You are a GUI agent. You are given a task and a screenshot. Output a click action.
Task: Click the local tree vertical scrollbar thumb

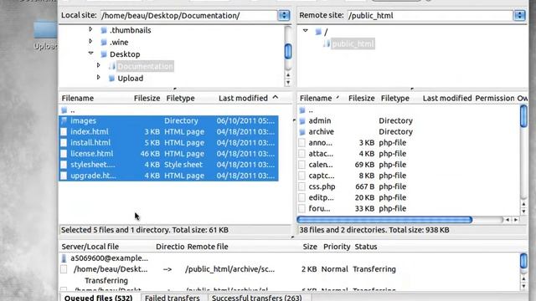click(288, 51)
